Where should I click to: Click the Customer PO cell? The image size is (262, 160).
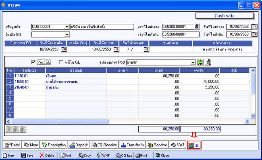(x=21, y=49)
